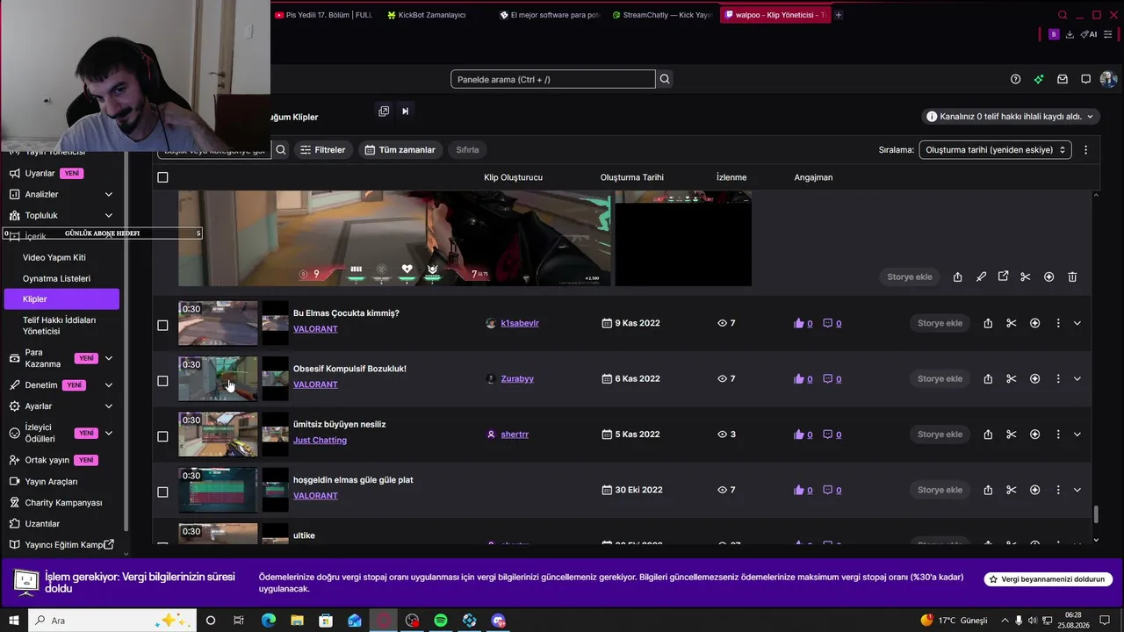Open the 'Obsesif Kompulsif Bozukluk!' clip thumbnail
Screen dimensions: 1124x632
(x=218, y=379)
